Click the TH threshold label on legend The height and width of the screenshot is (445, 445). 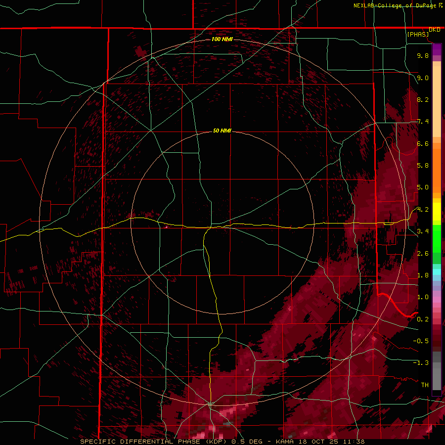425,385
